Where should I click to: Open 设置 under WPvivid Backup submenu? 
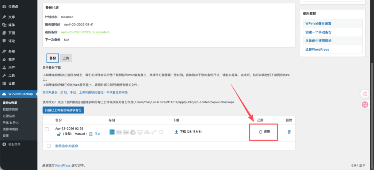(6, 136)
